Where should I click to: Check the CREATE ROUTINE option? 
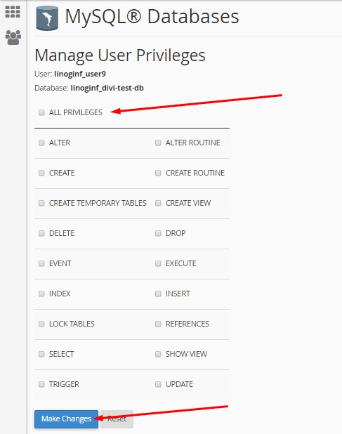(158, 173)
